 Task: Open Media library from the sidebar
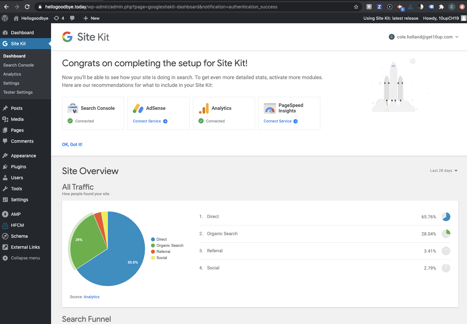pyautogui.click(x=26, y=119)
